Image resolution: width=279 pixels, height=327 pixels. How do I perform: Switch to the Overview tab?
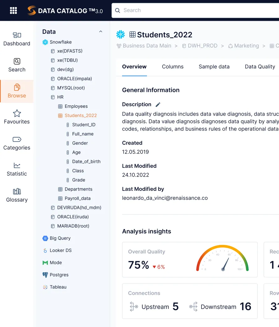[134, 67]
